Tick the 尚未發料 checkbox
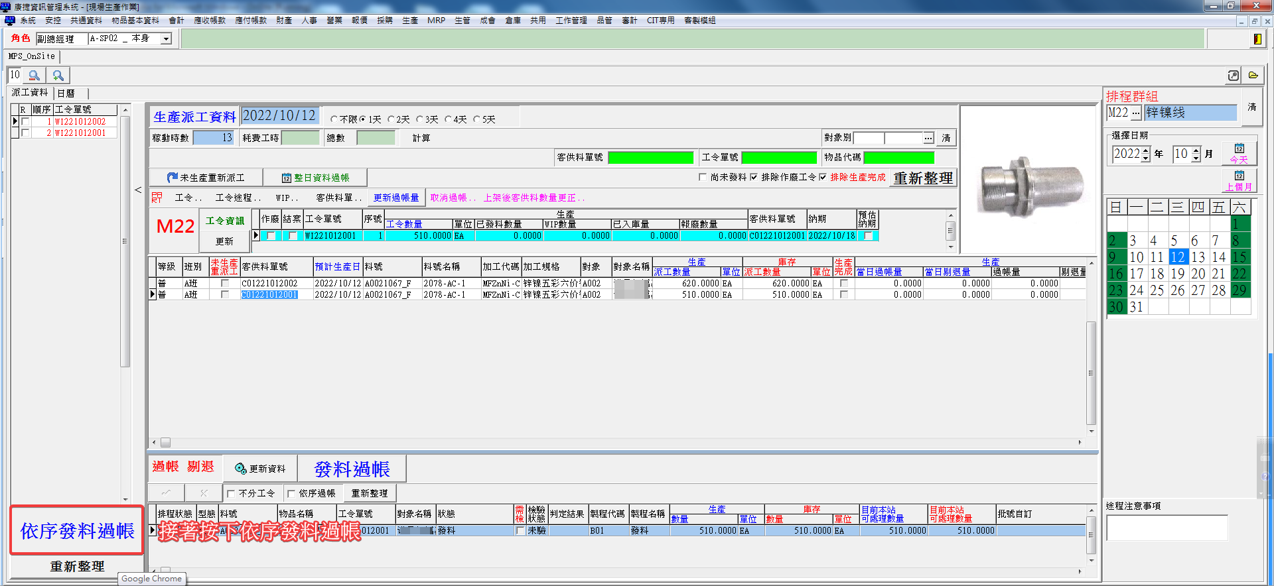Viewport: 1274px width, 586px height. pos(703,178)
